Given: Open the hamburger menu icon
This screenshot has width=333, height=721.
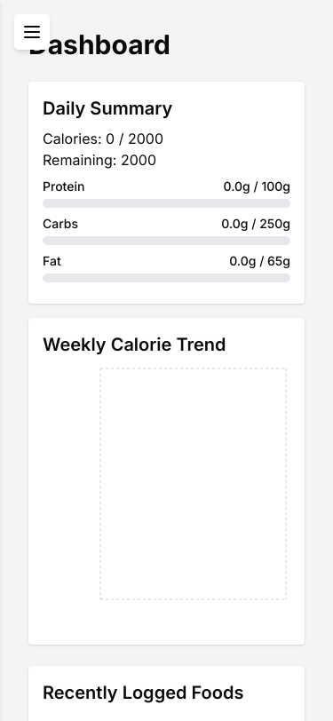Looking at the screenshot, I should pyautogui.click(x=32, y=32).
